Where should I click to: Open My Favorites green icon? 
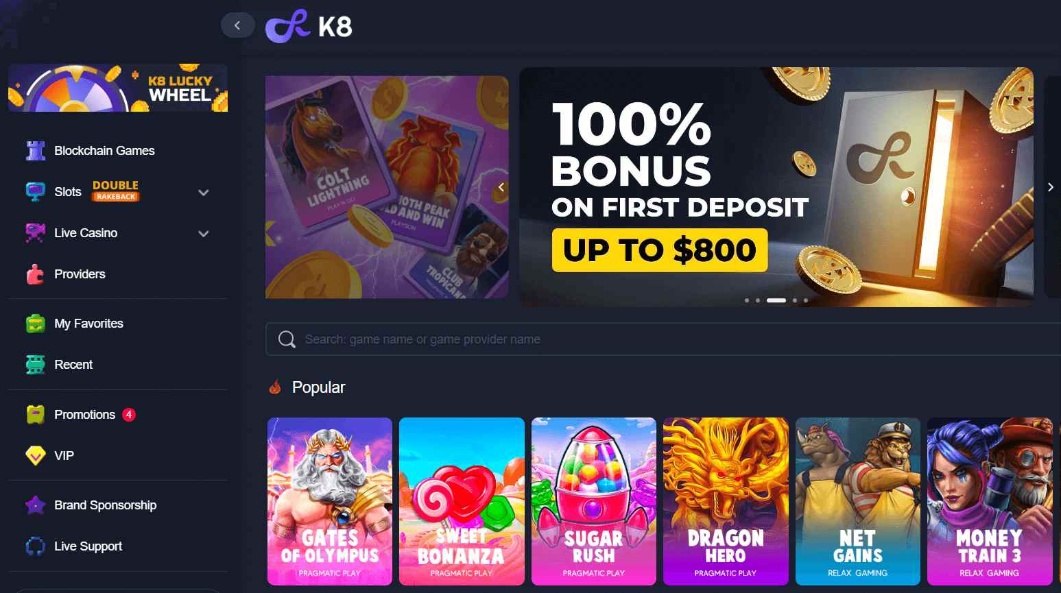point(36,324)
